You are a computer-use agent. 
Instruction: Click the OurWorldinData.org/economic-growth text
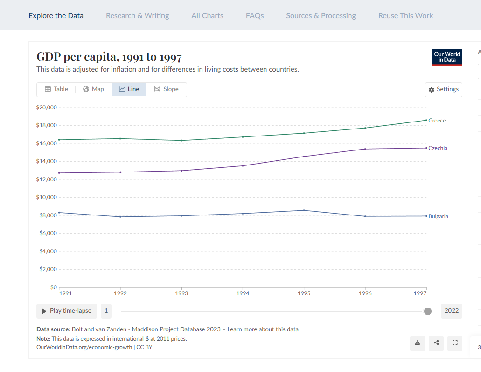click(84, 347)
